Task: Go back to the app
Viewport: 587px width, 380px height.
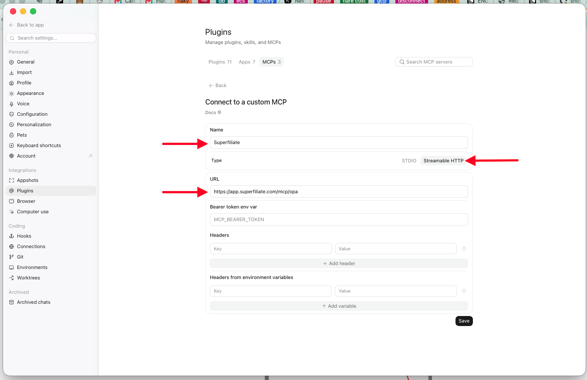Action: point(27,25)
